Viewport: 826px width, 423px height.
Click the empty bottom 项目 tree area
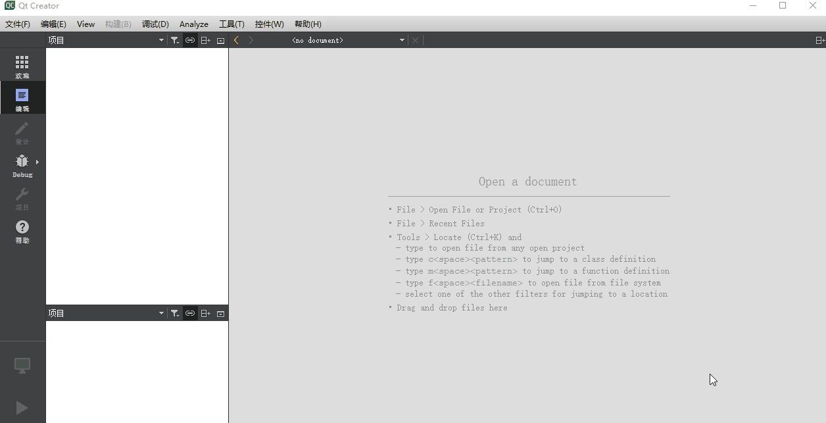coord(137,372)
